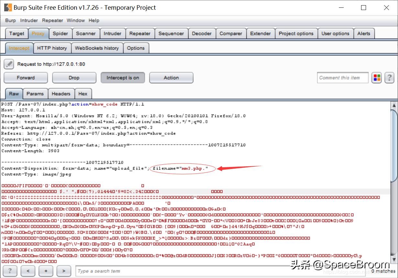Open the WebSockets history sub-tab
398x278 pixels.
coord(97,48)
